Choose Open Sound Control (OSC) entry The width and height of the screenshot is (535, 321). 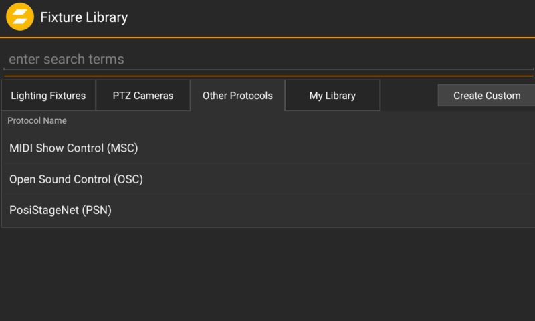[269, 179]
